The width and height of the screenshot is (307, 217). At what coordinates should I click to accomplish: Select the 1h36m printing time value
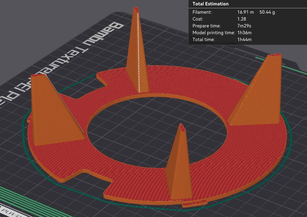pos(244,32)
